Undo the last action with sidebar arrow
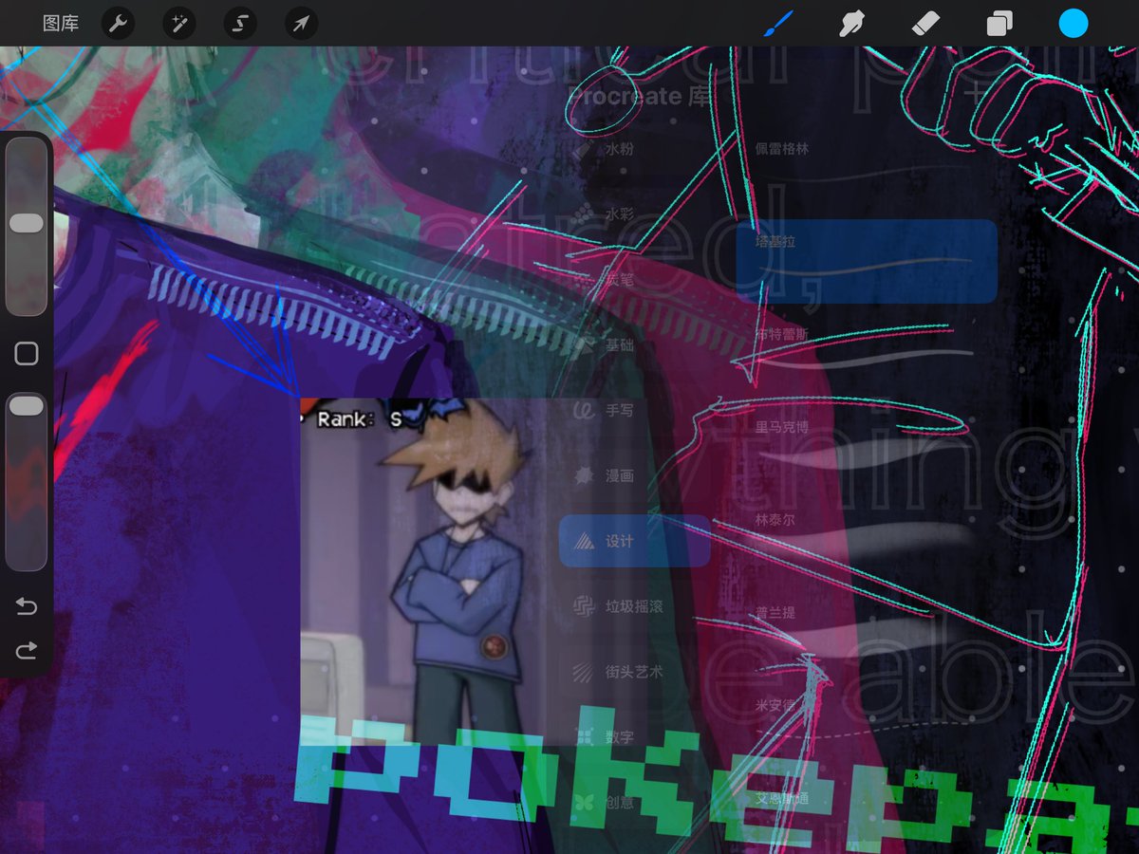The height and width of the screenshot is (854, 1139). 27,606
